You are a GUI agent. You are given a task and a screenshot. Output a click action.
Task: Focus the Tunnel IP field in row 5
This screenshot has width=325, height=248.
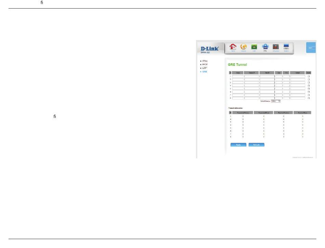(252, 89)
